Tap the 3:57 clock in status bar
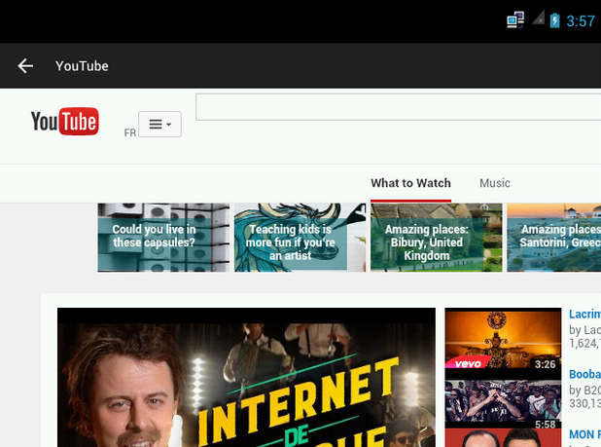The height and width of the screenshot is (447, 601). pos(581,21)
